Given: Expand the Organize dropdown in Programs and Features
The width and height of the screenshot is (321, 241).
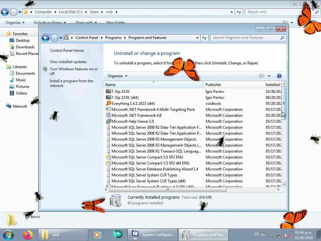Looking at the screenshot, I should (118, 76).
